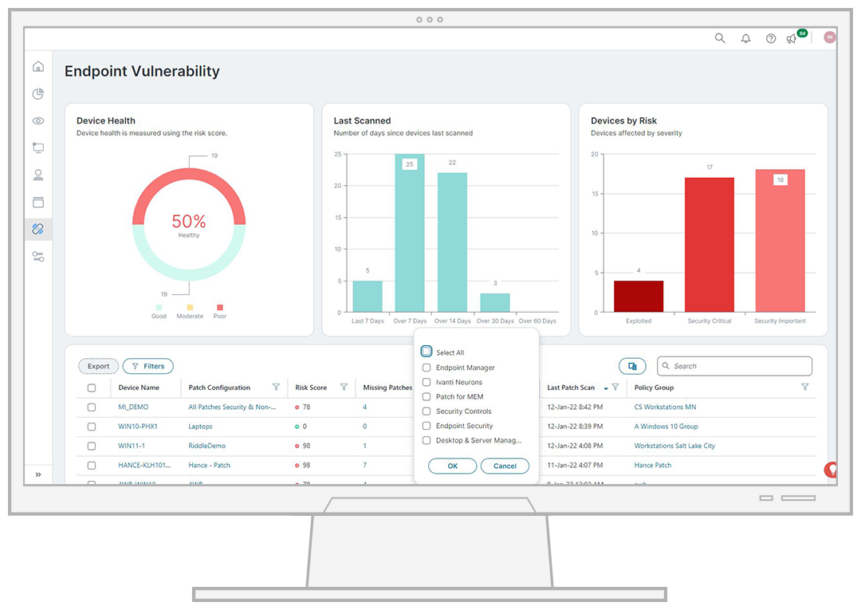
Task: Click the eye visibility icon in sidebar
Action: click(38, 120)
